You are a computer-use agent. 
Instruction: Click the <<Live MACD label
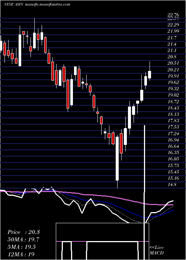click(157, 250)
